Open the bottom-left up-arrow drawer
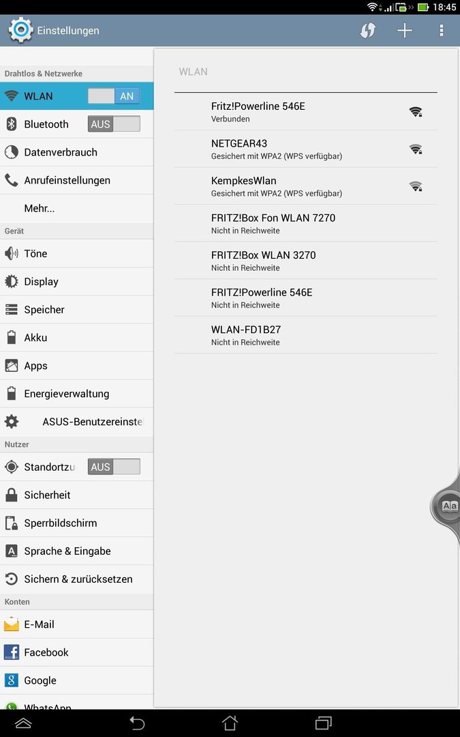460x737 pixels. (23, 723)
